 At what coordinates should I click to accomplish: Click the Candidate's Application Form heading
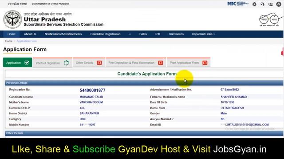click(147, 74)
